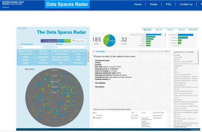The image size is (202, 132).
Task: Switch to the Map View tab
Action: click(170, 30)
